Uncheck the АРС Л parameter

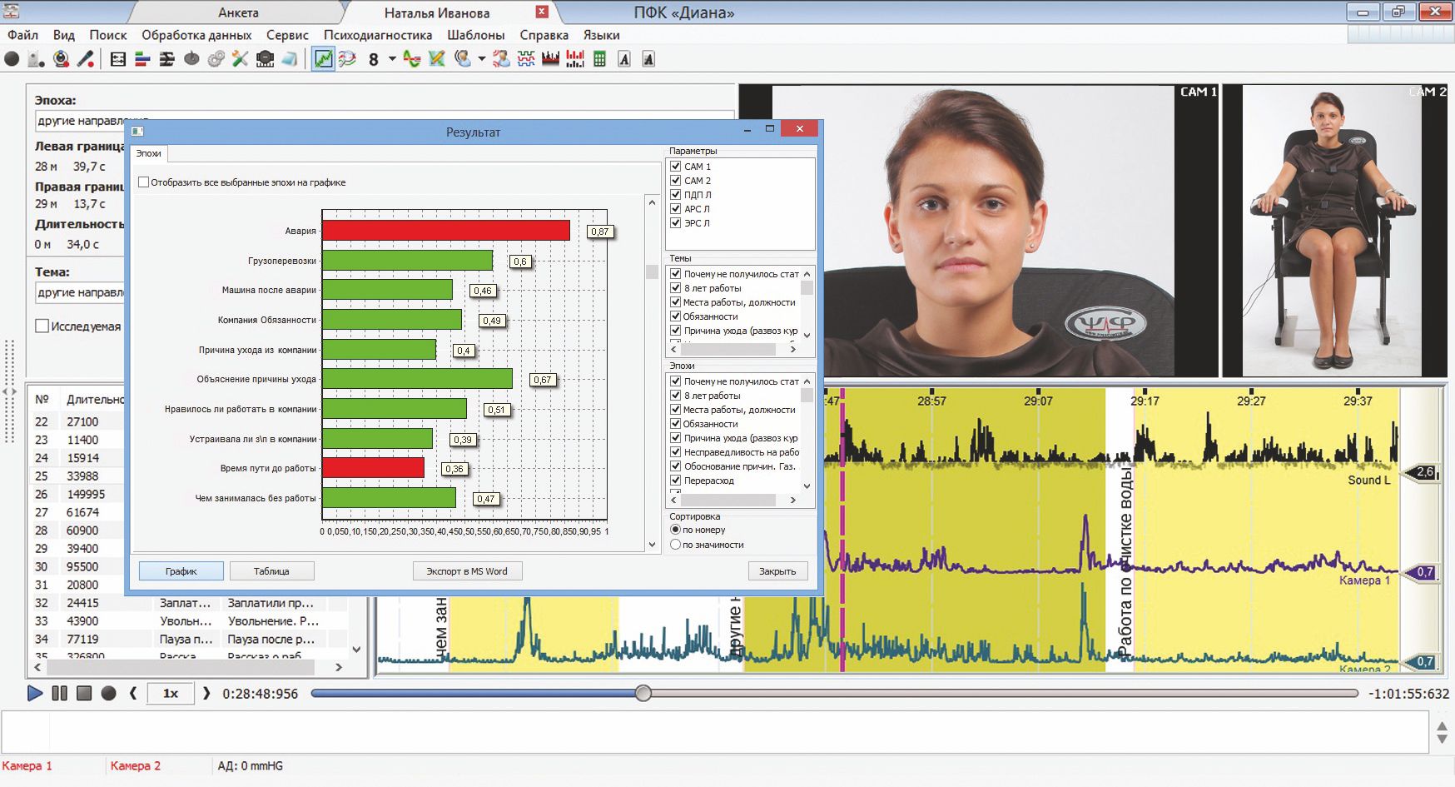coord(676,209)
